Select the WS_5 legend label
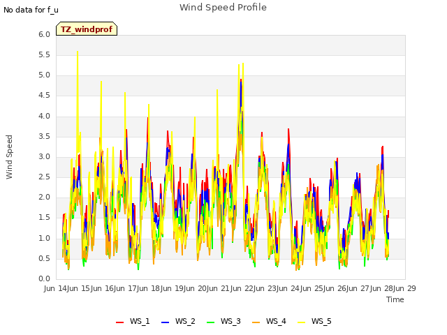Screen dimensions: 447x335 [321, 321]
